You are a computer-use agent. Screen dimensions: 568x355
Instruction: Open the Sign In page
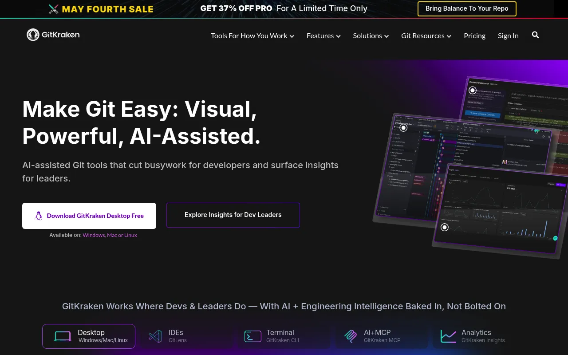pos(508,35)
